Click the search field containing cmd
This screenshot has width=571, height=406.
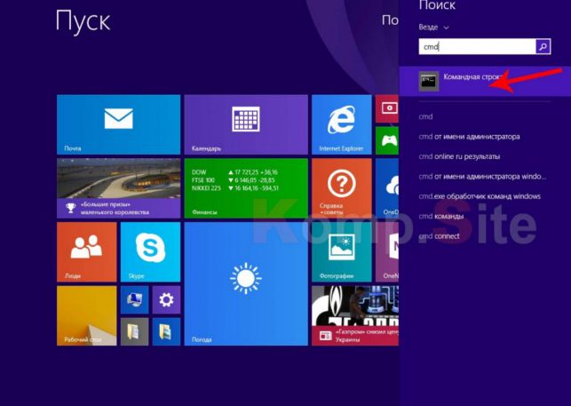pyautogui.click(x=477, y=47)
